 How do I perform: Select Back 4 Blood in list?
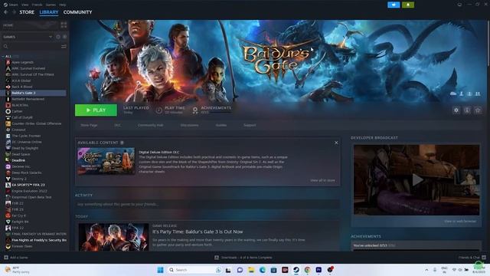pyautogui.click(x=22, y=87)
